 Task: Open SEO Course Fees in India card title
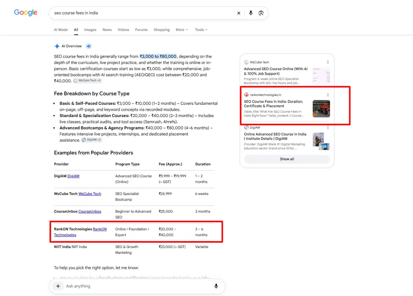tap(273, 103)
